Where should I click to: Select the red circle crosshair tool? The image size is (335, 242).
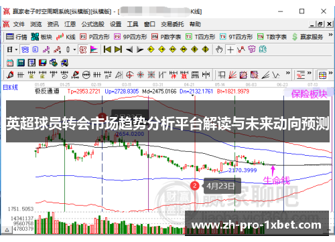pyautogui.click(x=130, y=75)
